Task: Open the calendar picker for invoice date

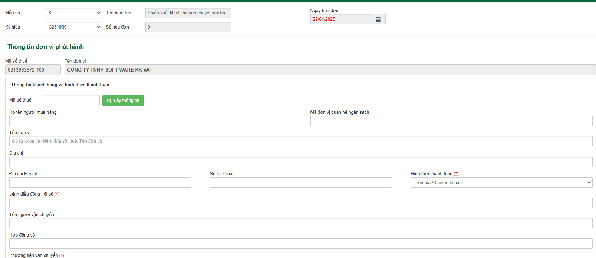Action: point(378,19)
